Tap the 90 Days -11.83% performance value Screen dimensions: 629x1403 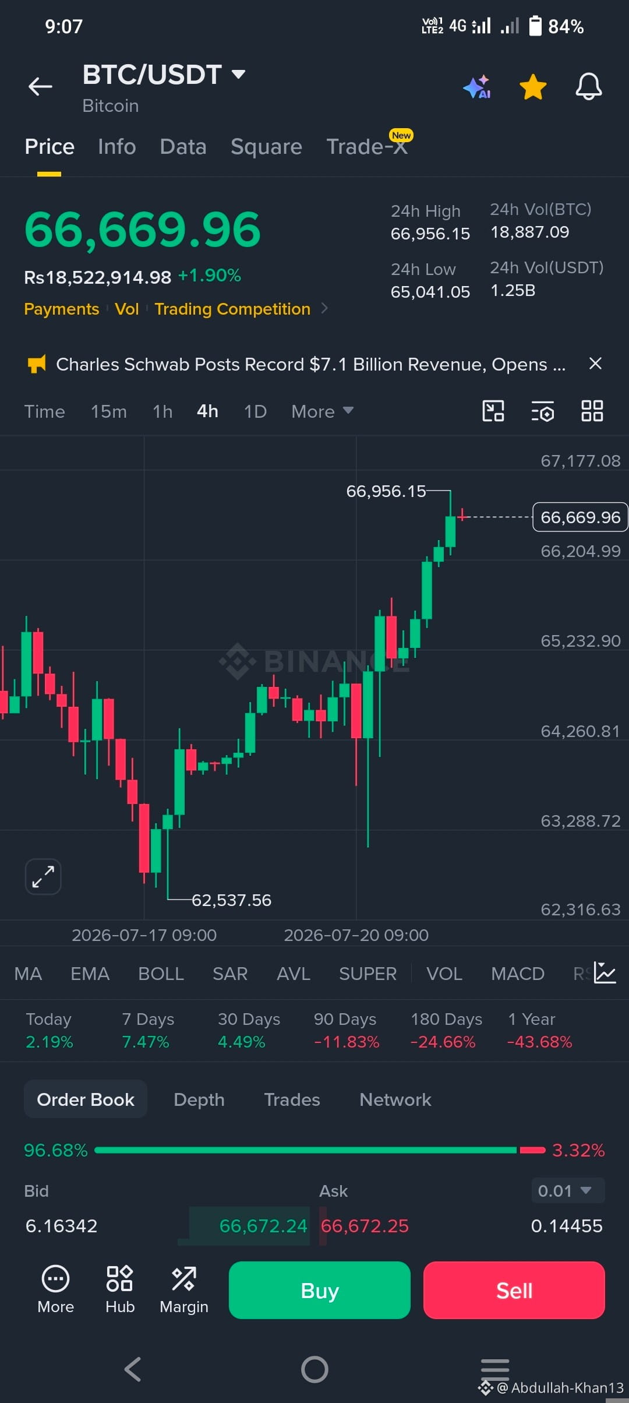[347, 1042]
